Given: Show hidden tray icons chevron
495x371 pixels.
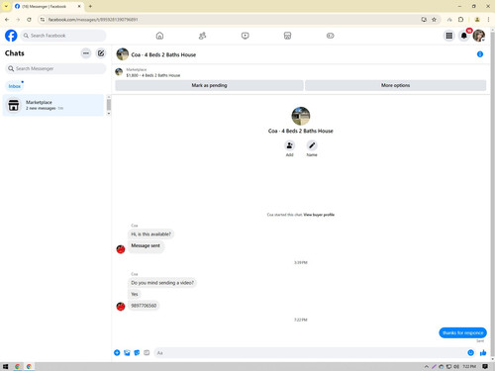Looking at the screenshot, I should pyautogui.click(x=427, y=366).
